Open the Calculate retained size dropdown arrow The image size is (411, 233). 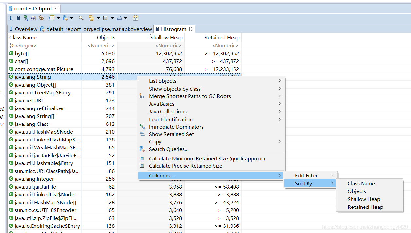pyautogui.click(x=112, y=18)
